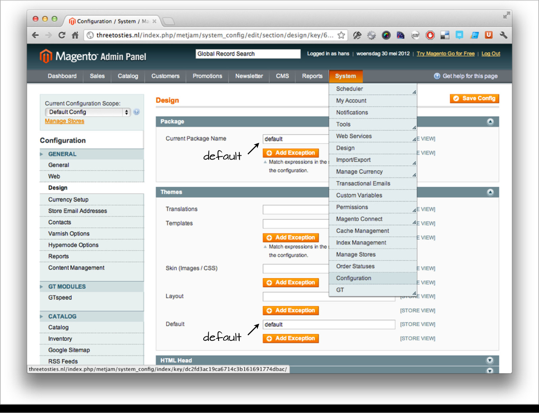Open Google Sitemap in sidebar

[x=92, y=350]
